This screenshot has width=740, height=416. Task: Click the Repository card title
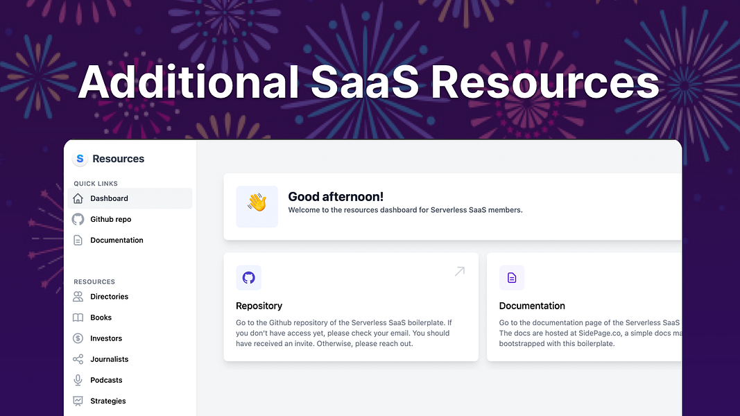[x=259, y=306]
